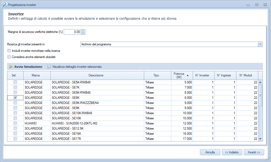The height and width of the screenshot is (162, 271).
Task: Sort table by N° Ingressi column header
Action: pyautogui.click(x=225, y=75)
